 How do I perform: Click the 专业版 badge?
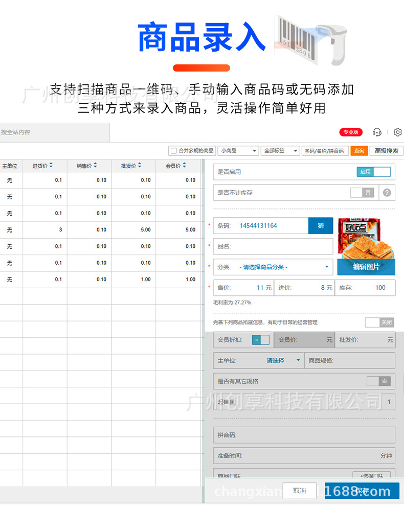[x=351, y=132]
